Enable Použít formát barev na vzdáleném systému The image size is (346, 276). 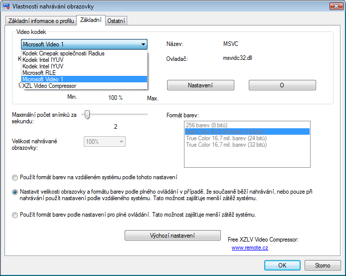pos(15,178)
